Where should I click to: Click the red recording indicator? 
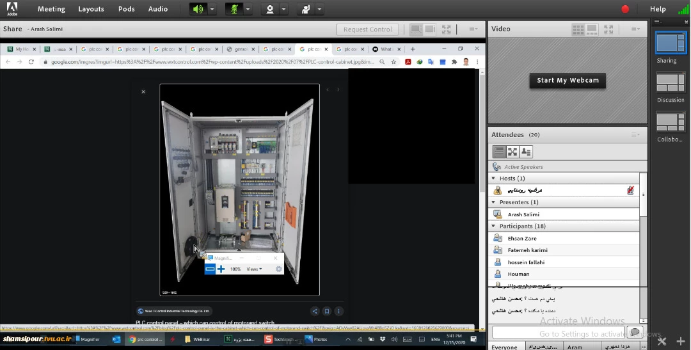click(625, 9)
